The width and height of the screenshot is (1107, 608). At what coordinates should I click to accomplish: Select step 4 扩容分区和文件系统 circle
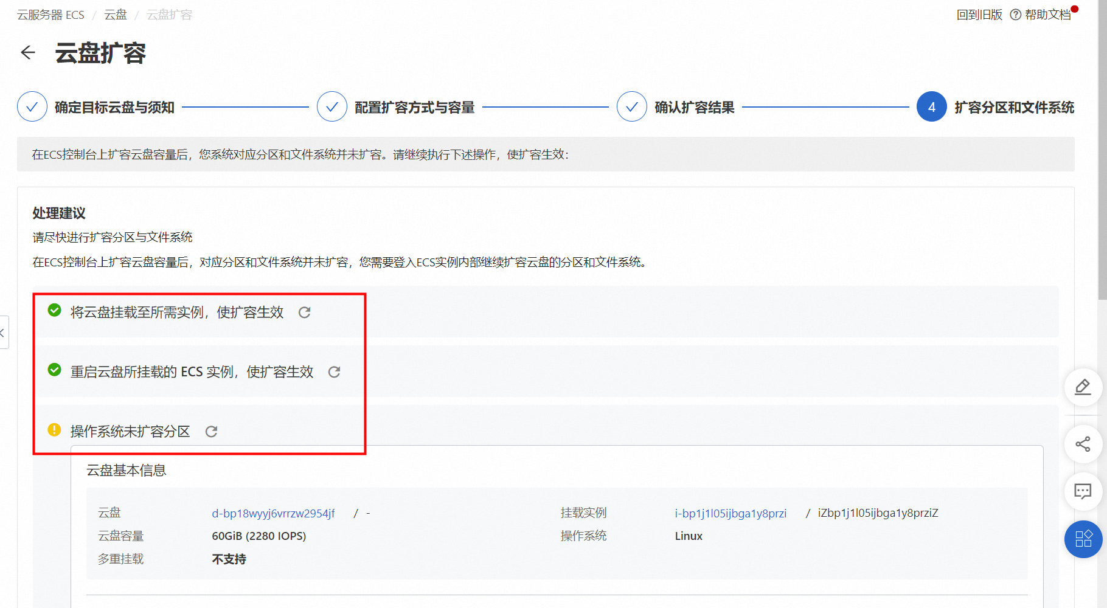931,107
